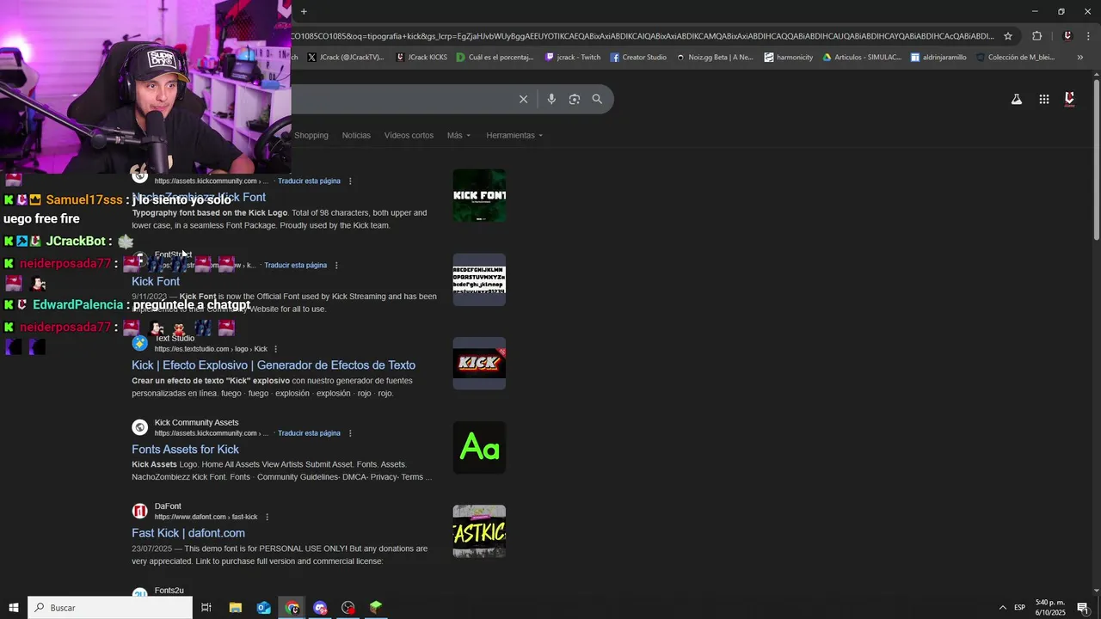Image resolution: width=1101 pixels, height=619 pixels.
Task: Open Colección de M_blei... bookmark
Action: (1015, 58)
